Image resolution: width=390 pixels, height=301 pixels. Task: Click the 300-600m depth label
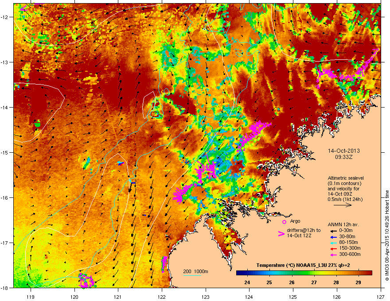(x=350, y=255)
